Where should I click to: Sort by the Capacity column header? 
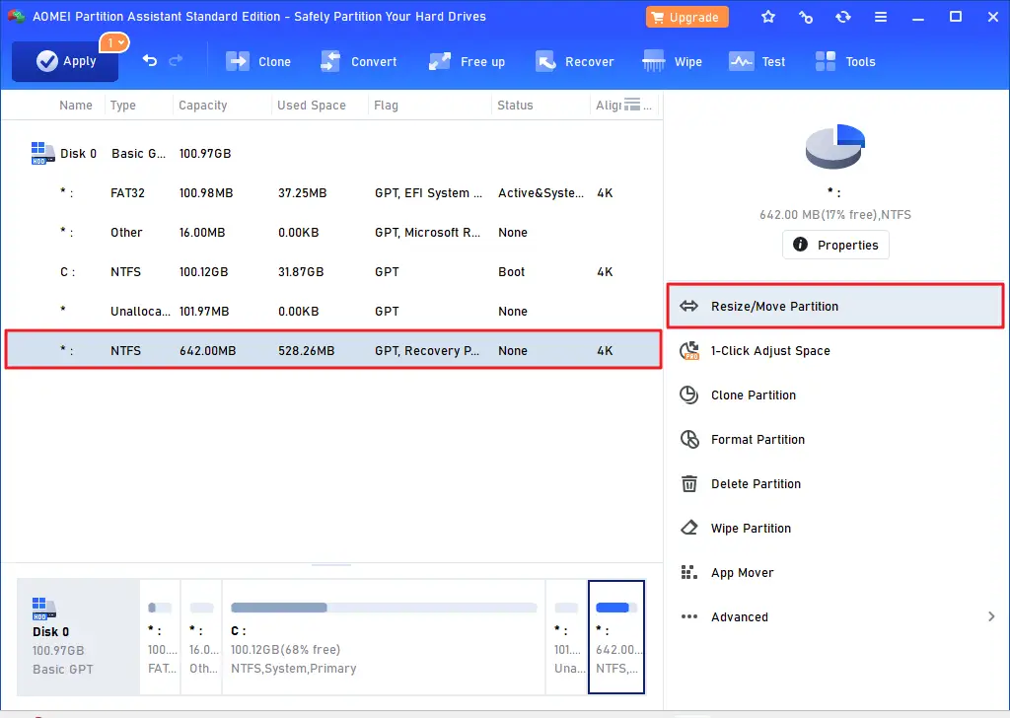[203, 105]
